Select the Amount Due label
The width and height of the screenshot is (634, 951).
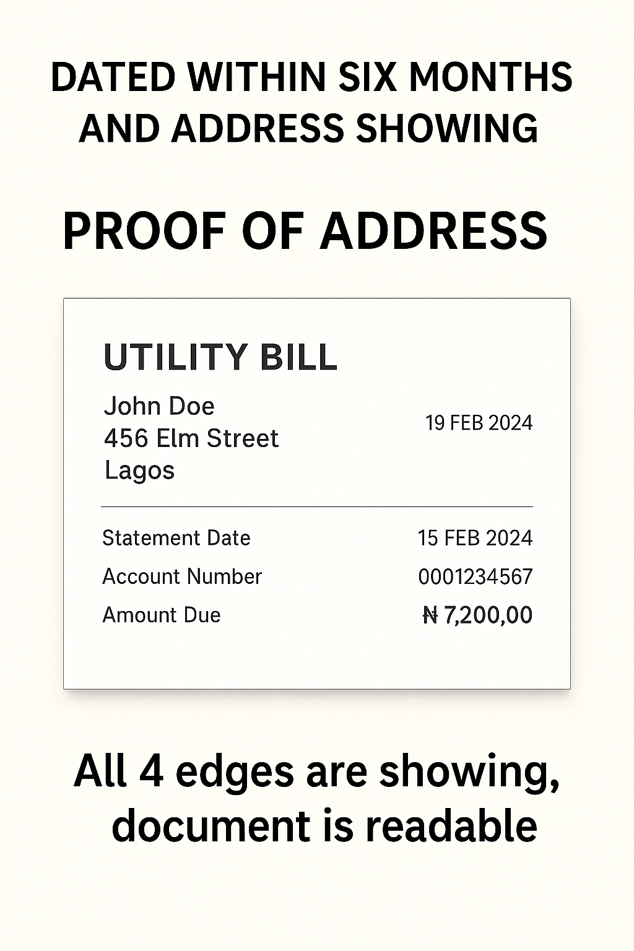pos(162,615)
